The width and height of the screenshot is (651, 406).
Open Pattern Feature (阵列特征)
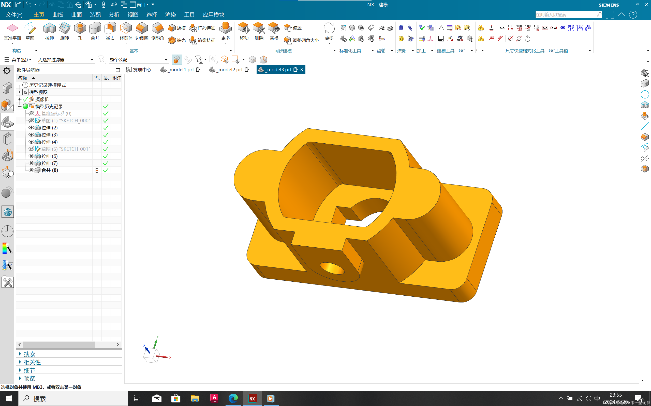202,28
